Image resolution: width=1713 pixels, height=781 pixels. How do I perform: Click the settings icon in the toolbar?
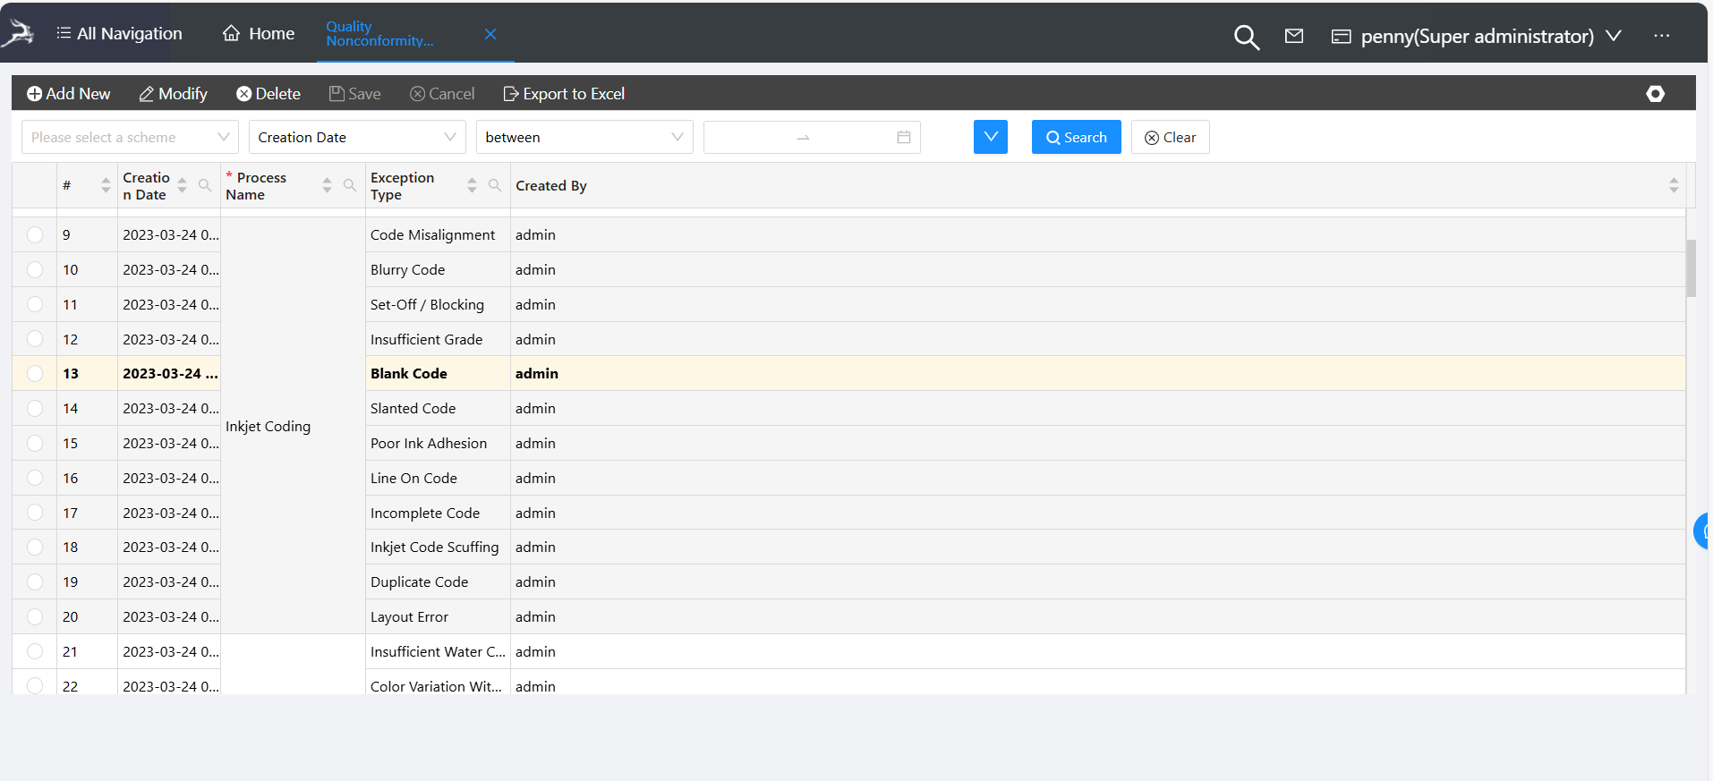coord(1655,94)
